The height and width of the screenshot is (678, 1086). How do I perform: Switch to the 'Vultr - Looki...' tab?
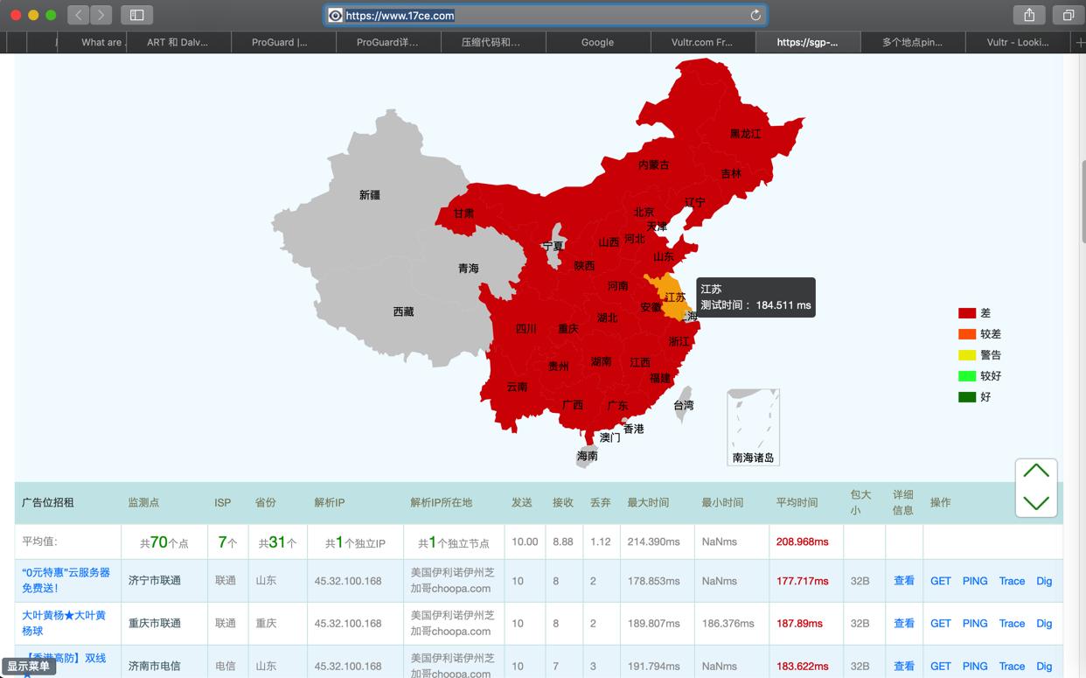(1018, 42)
